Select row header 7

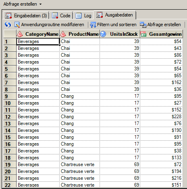tap(10, 82)
